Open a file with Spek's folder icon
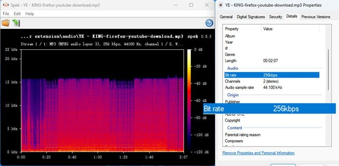 [6, 23]
